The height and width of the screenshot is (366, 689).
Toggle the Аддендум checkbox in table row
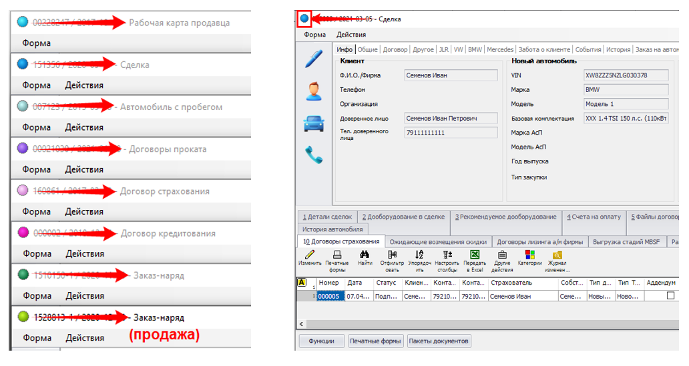[x=670, y=296]
